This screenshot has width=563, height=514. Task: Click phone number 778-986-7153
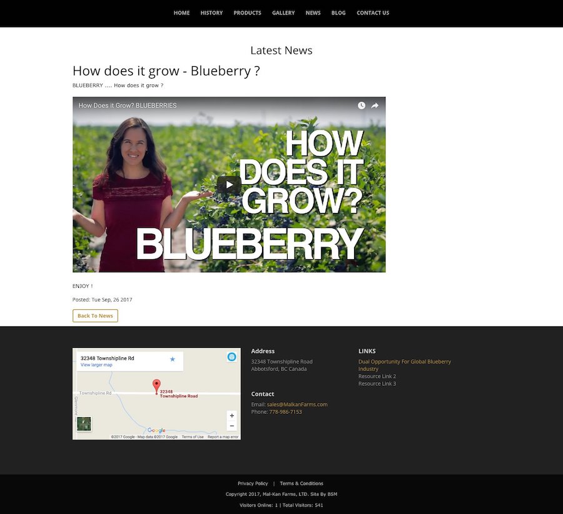click(x=285, y=412)
